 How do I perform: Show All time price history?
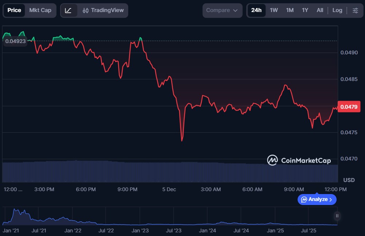(320, 10)
